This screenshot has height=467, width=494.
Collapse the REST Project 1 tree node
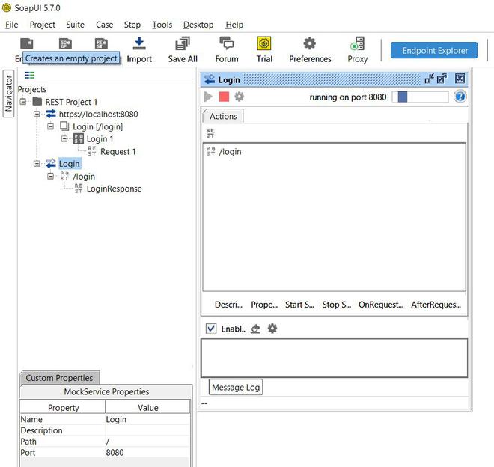pos(23,102)
